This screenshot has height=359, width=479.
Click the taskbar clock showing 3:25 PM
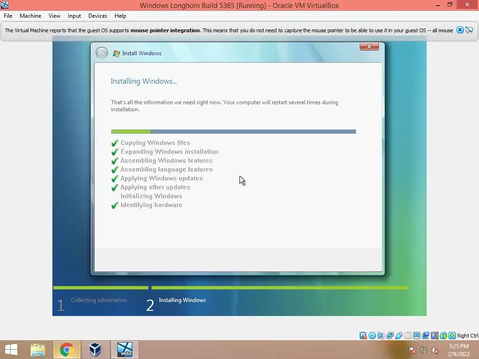click(x=458, y=350)
